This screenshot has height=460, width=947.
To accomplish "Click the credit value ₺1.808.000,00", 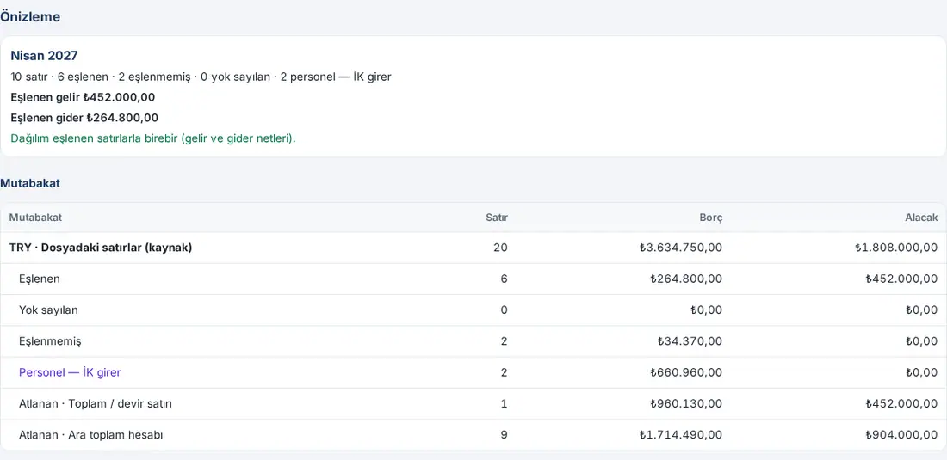I will [x=896, y=247].
